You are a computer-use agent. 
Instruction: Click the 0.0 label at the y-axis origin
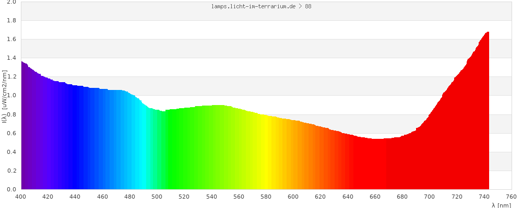coord(11,189)
